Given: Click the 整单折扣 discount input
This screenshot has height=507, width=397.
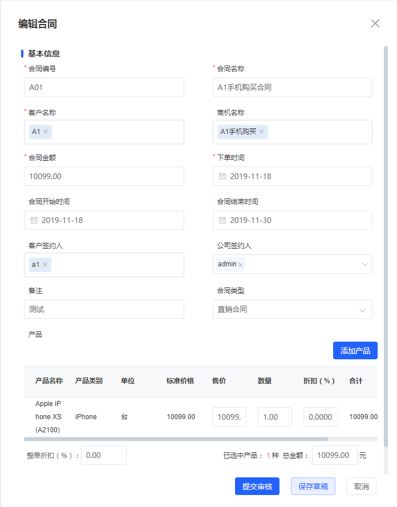Looking at the screenshot, I should coord(103,455).
